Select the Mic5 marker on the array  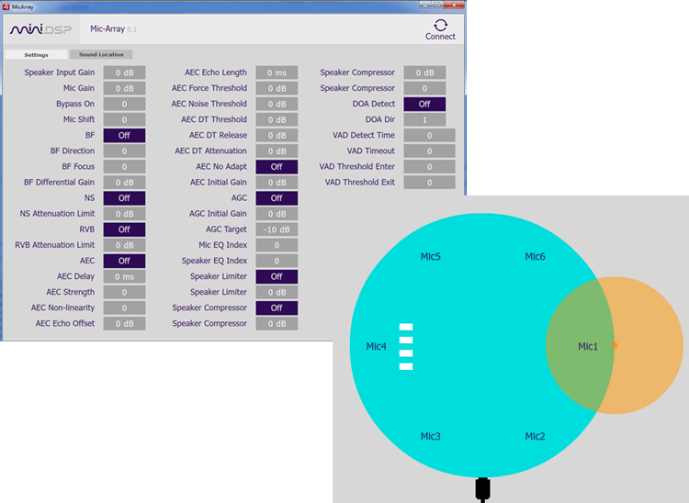[430, 256]
